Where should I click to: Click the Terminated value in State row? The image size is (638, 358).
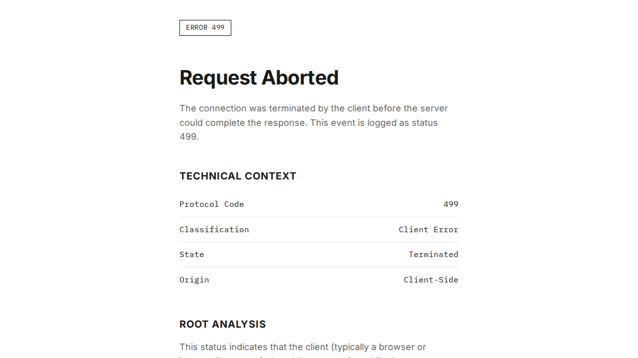pyautogui.click(x=433, y=255)
